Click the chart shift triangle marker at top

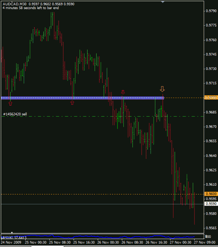coord(163,2)
